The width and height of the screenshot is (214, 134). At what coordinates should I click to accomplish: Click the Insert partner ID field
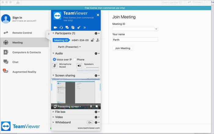173,2
